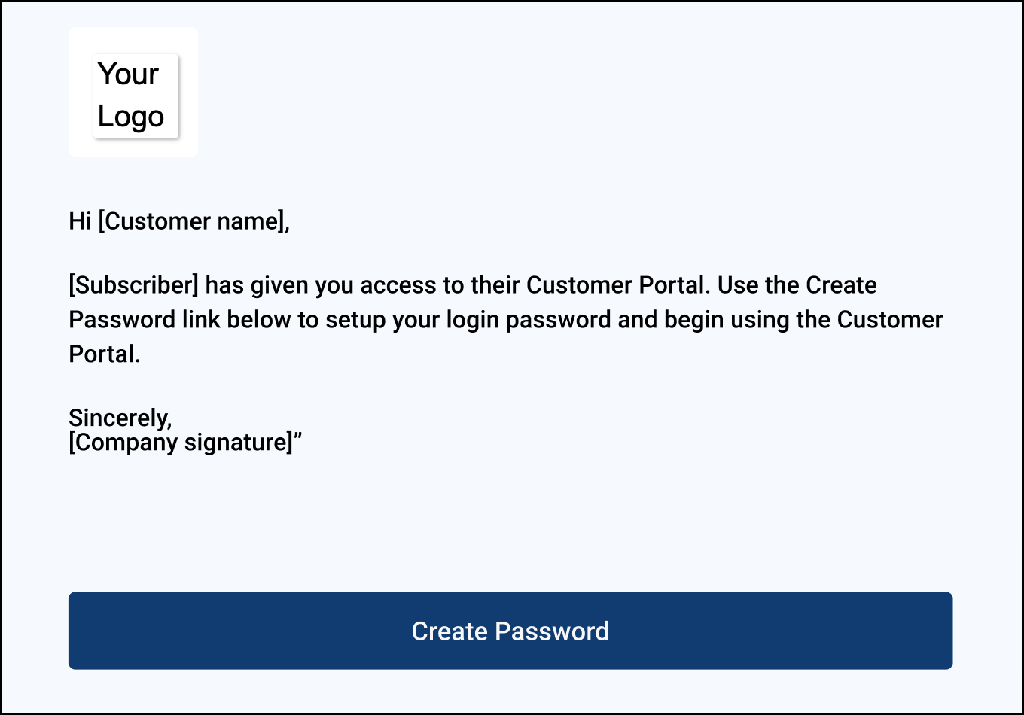
Task: Click the word 'Logo' in the logo badge
Action: click(130, 117)
